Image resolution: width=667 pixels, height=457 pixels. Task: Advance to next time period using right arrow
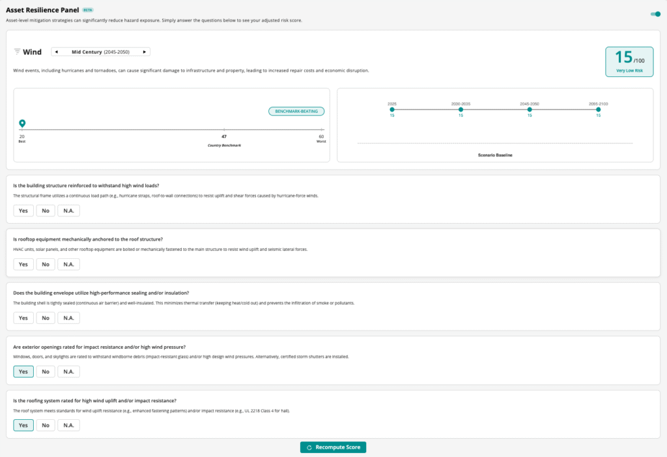point(145,52)
